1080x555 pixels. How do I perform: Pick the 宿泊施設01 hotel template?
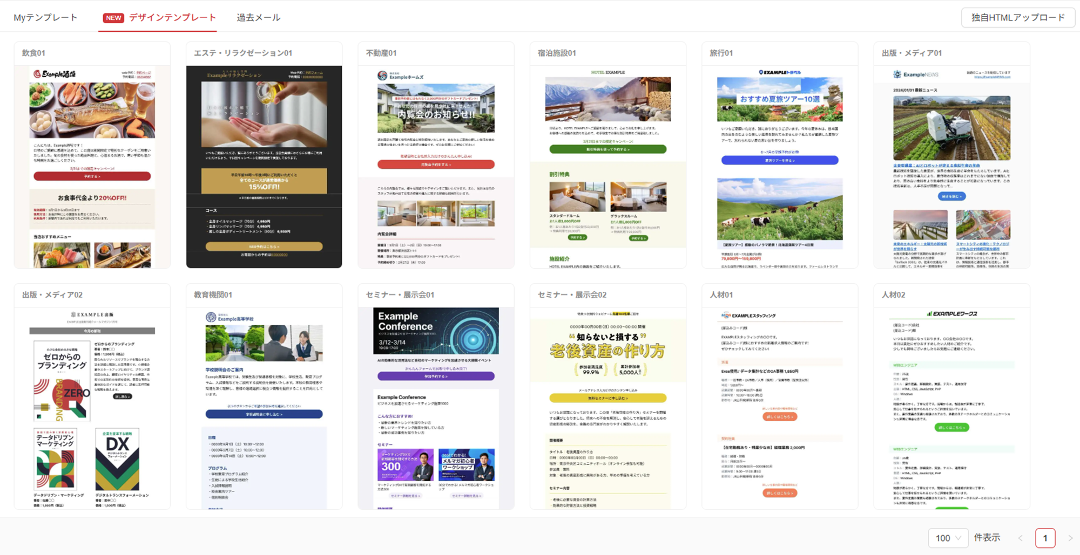607,166
